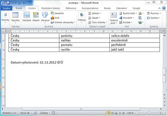The height and width of the screenshot is (116, 167).
Task: Click the tab stop selector on ruler
Action: [3, 31]
